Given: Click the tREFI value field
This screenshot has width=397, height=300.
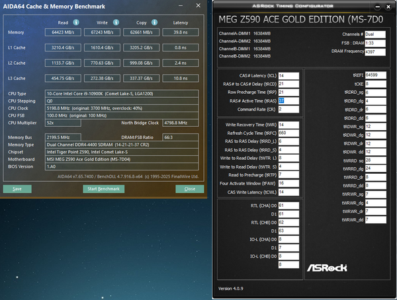Looking at the screenshot, I should pyautogui.click(x=376, y=75).
